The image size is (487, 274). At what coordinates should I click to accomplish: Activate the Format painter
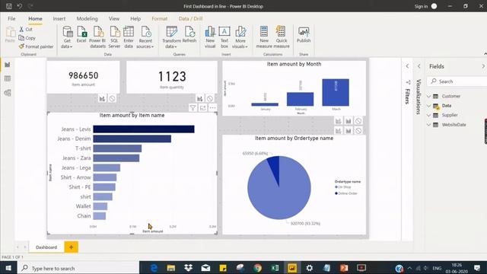tap(36, 46)
